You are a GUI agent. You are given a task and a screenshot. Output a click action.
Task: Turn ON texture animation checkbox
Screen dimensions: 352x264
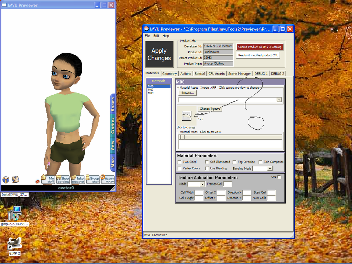279,177
